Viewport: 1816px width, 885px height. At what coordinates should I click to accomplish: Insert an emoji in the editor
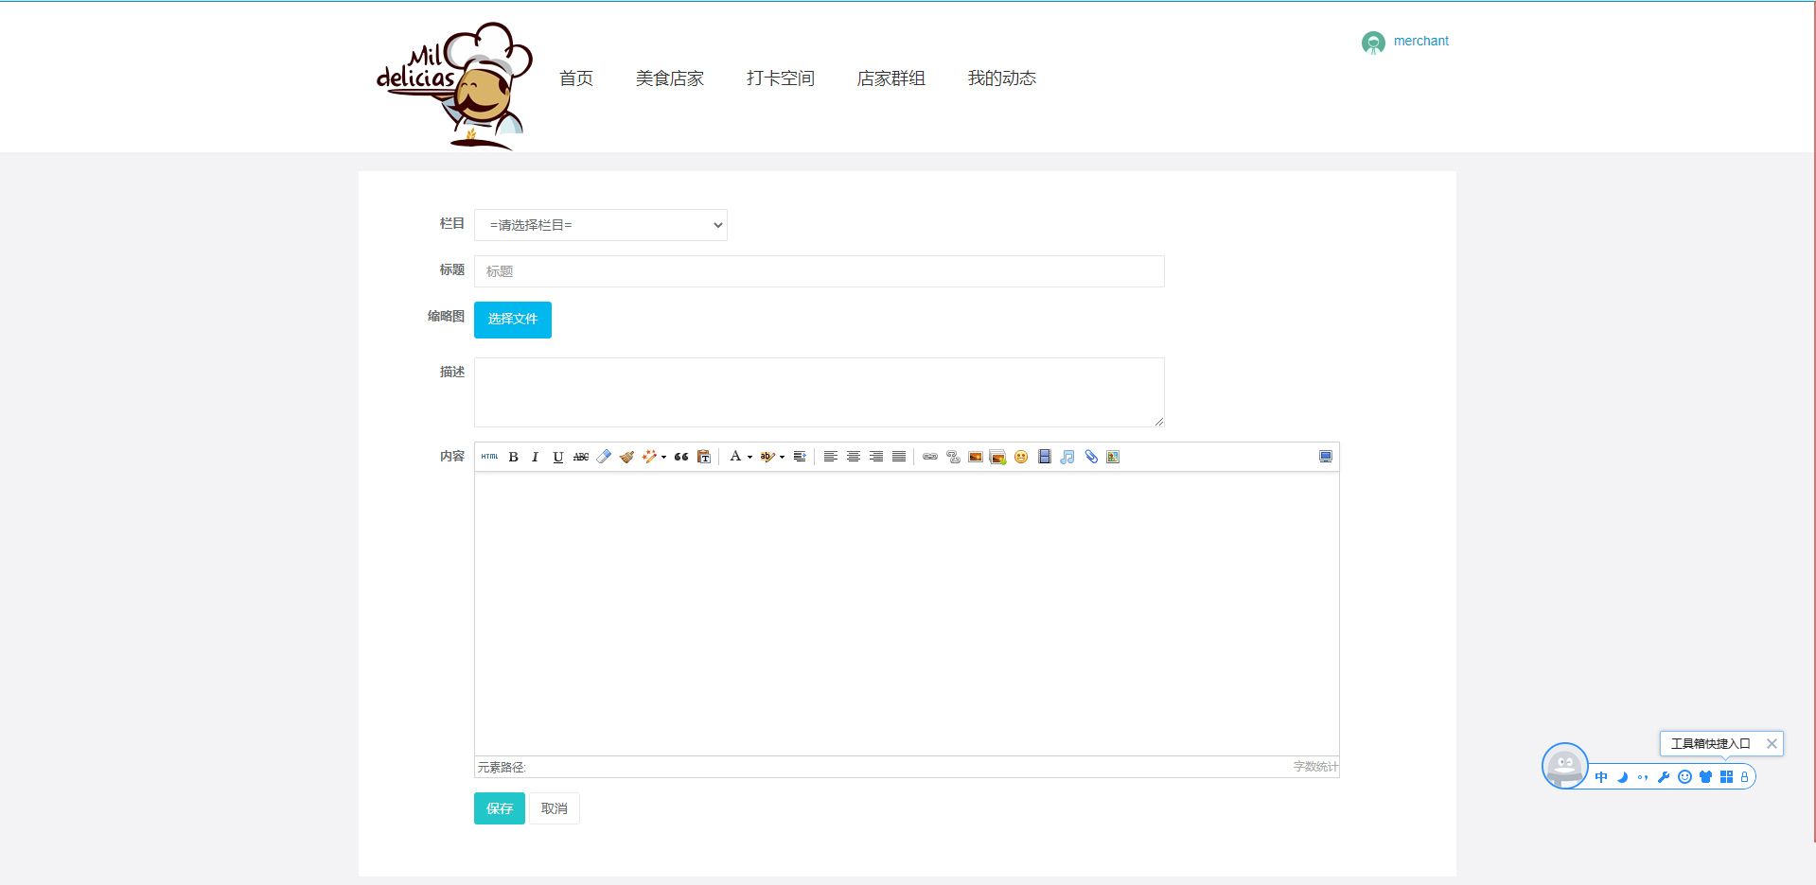click(1021, 457)
